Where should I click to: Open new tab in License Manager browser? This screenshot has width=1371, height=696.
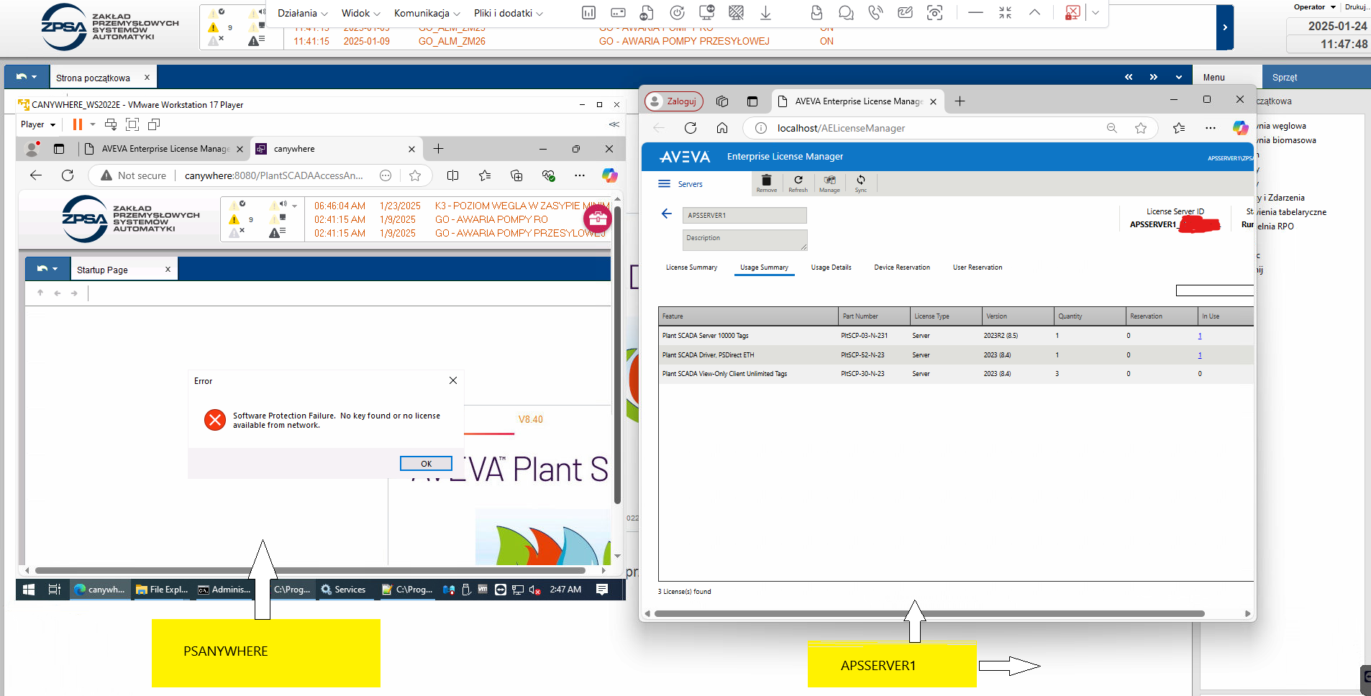coord(960,101)
